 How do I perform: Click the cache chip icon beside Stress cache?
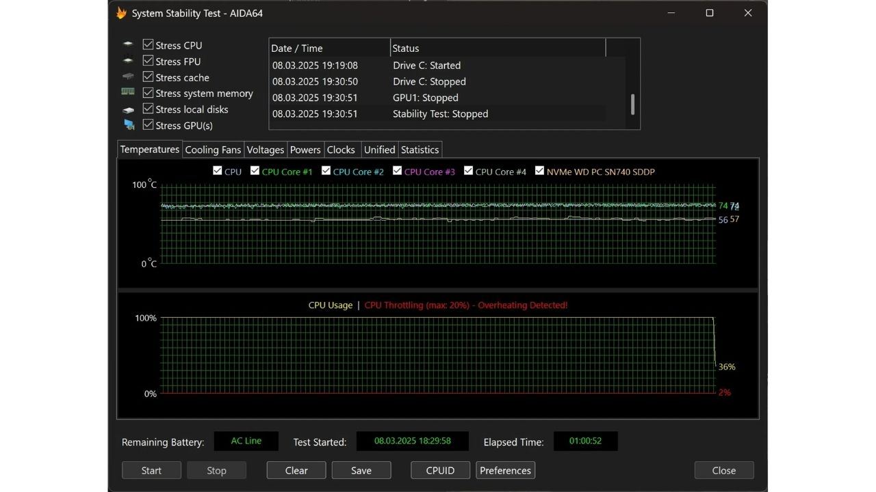point(128,77)
